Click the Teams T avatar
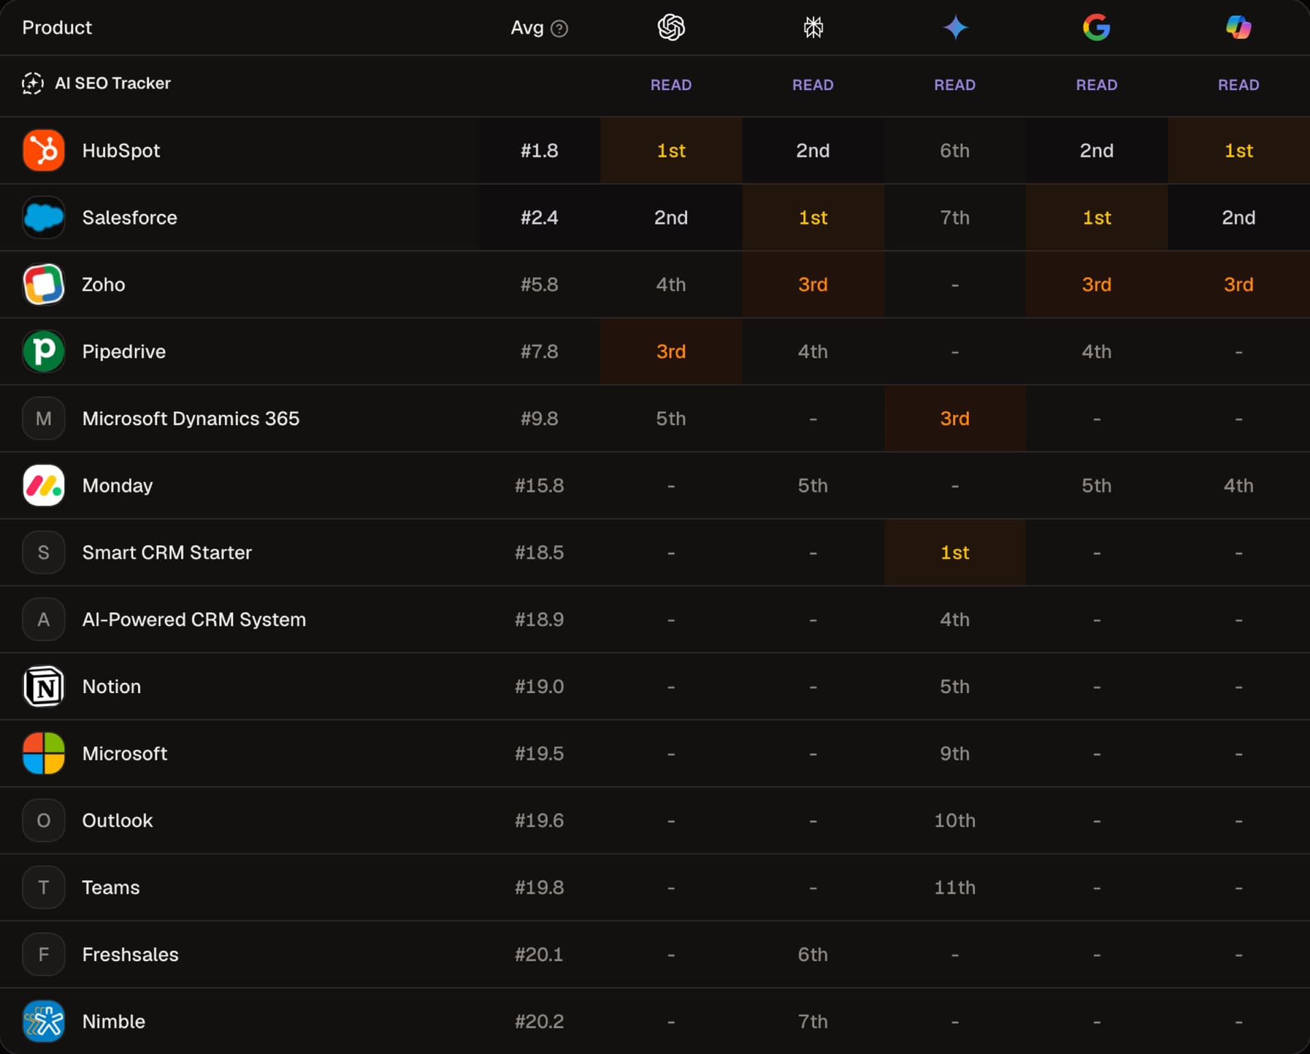 [x=44, y=887]
